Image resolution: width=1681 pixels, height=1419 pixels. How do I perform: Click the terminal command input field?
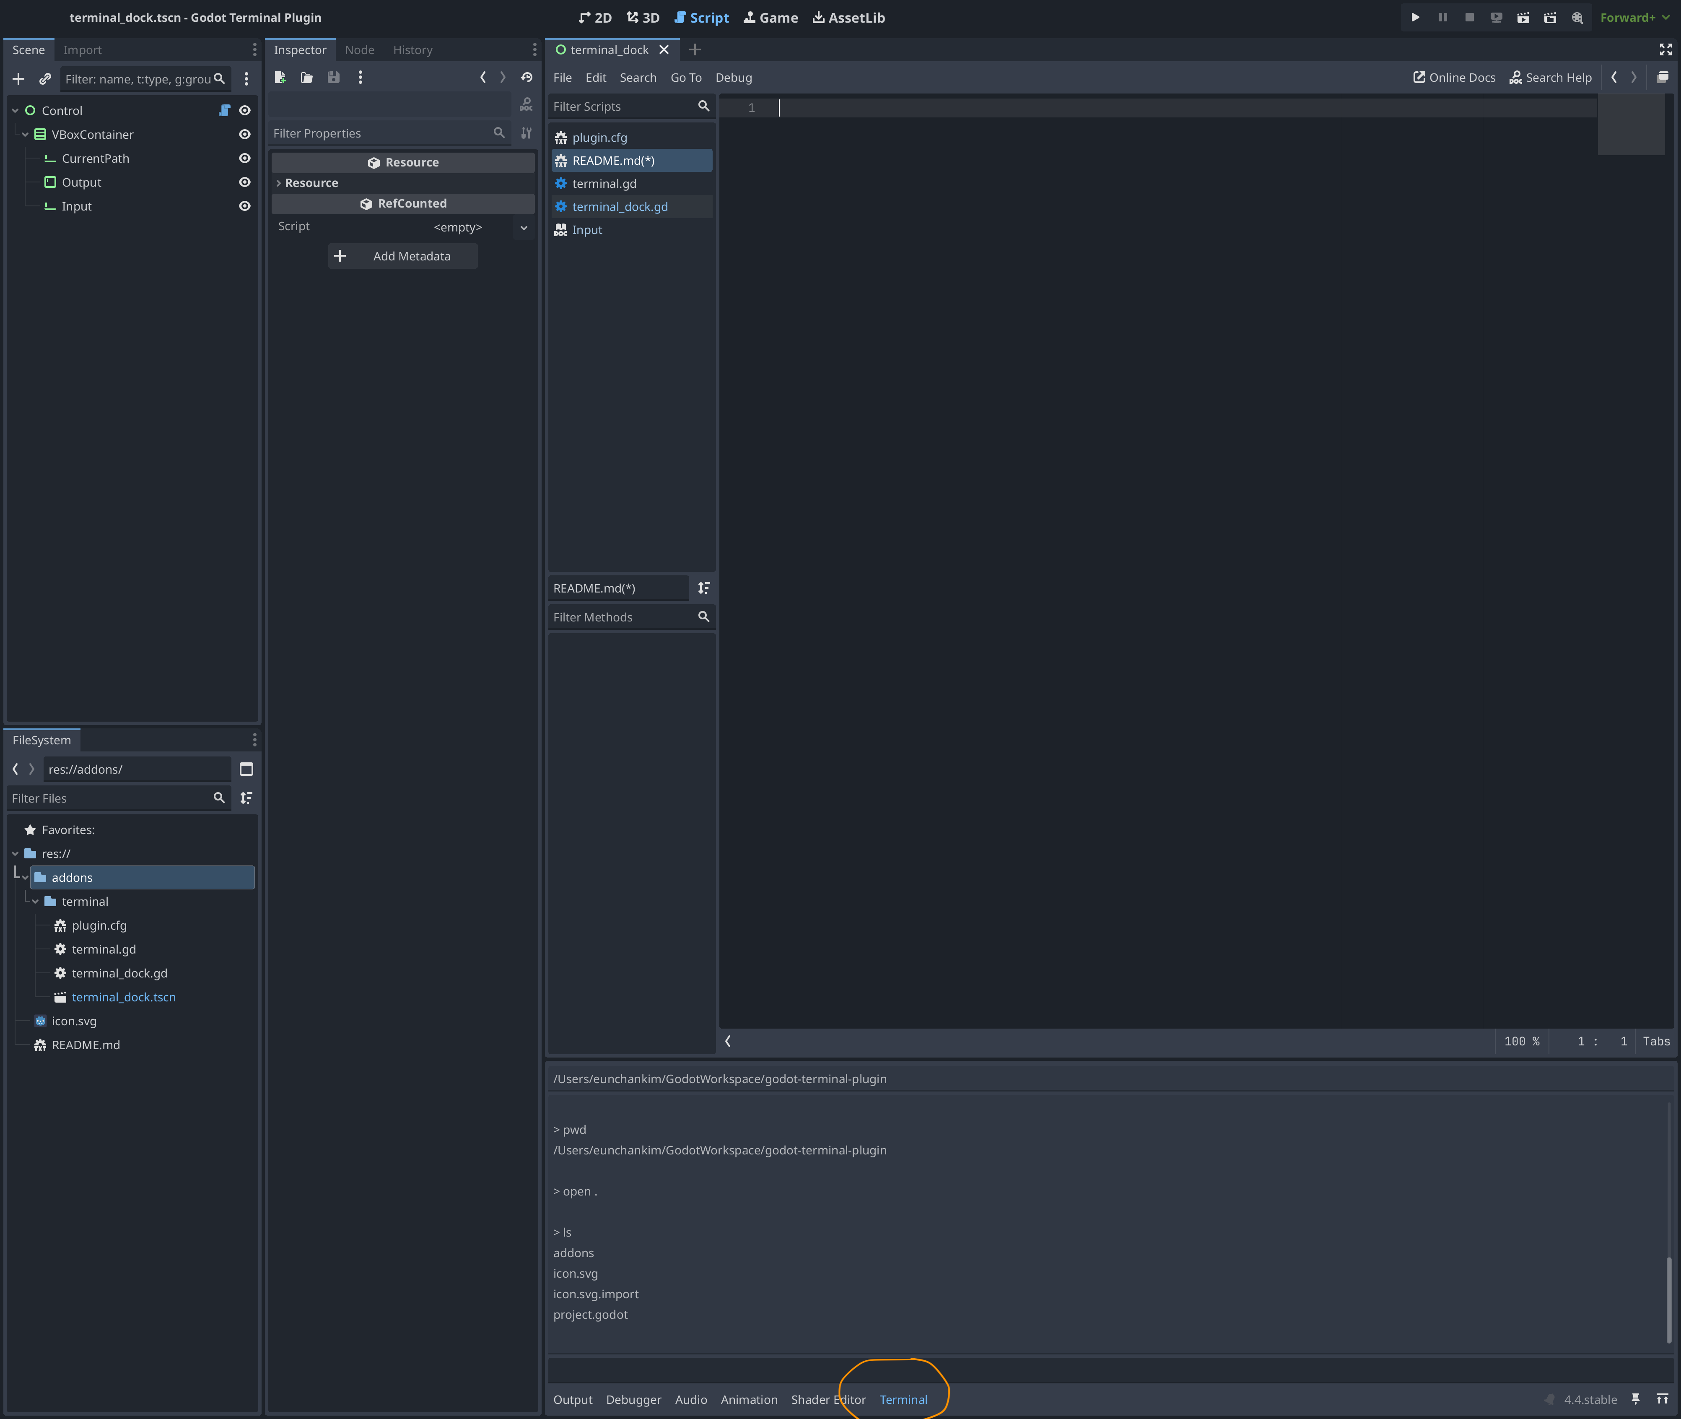(x=1110, y=1369)
